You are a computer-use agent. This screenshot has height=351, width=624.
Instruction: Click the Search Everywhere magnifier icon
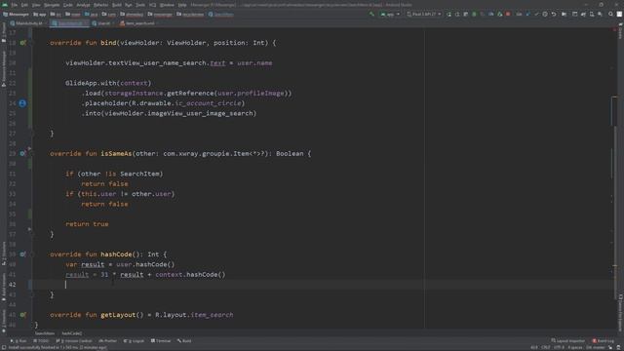tap(610, 14)
